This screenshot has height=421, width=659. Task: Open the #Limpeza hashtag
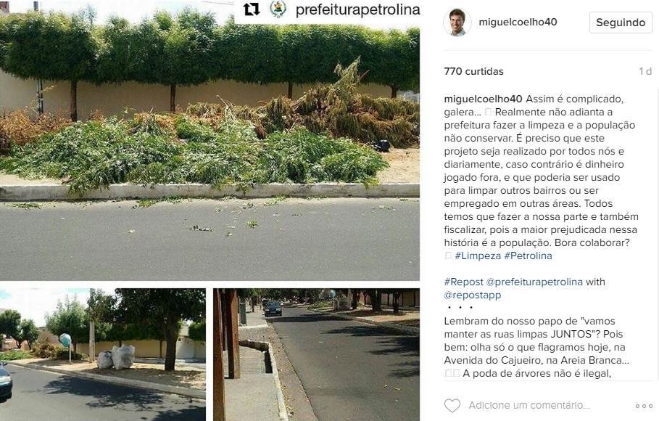pos(478,256)
